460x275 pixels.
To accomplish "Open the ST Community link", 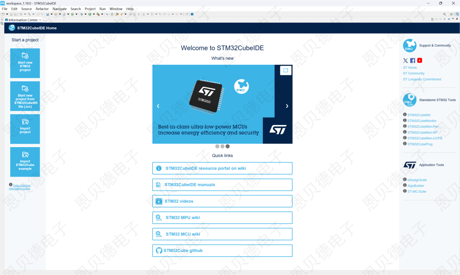I will point(414,73).
